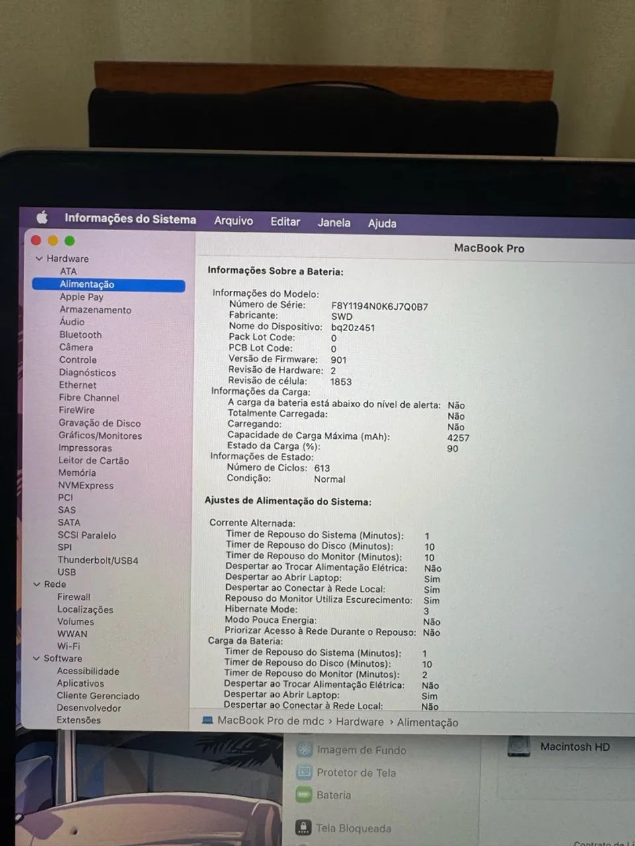Screen dimensions: 635x846
Task: Click Macintosh HD drive icon
Action: click(519, 747)
